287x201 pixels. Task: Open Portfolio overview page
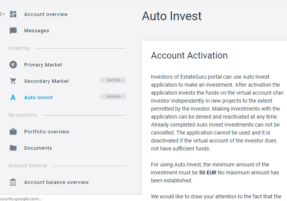point(47,132)
